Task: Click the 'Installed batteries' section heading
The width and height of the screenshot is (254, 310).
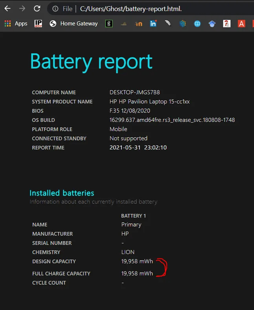Action: coord(62,193)
